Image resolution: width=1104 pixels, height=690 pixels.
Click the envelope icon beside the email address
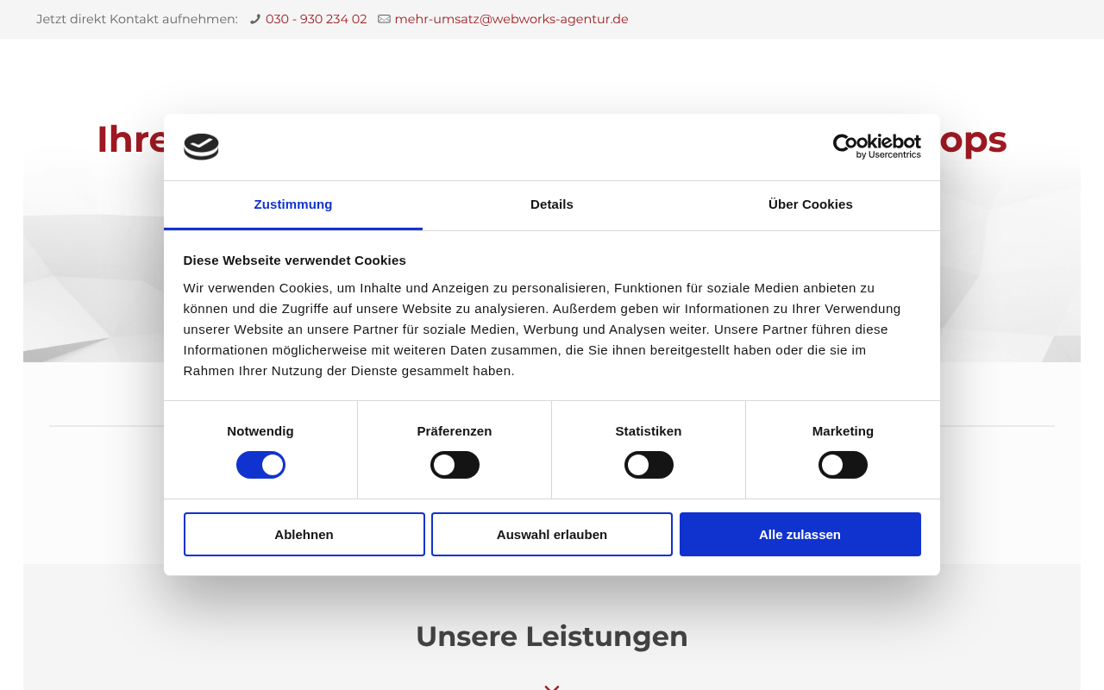(384, 19)
